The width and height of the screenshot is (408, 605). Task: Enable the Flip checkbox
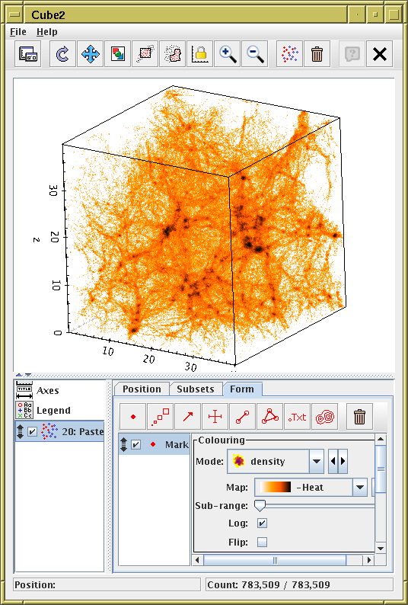coord(262,542)
